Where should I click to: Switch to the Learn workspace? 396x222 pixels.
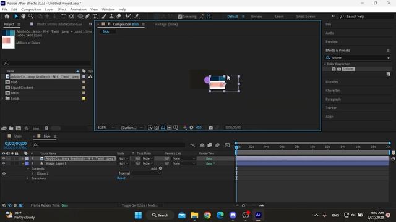click(x=279, y=17)
